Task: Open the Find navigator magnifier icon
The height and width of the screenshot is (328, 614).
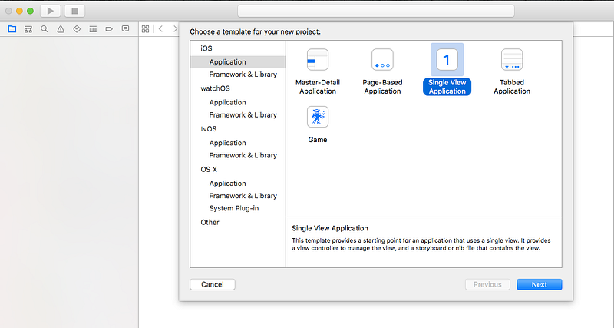Action: [x=45, y=29]
